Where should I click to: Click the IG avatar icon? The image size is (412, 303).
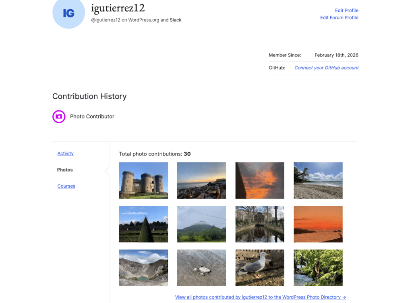[x=68, y=13]
